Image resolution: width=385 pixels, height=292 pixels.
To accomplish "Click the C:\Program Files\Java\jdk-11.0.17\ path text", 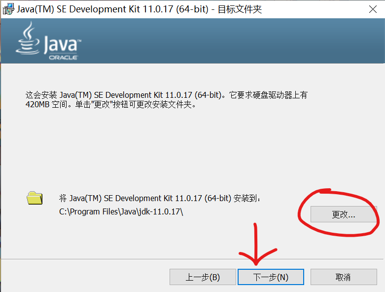I will click(x=121, y=212).
